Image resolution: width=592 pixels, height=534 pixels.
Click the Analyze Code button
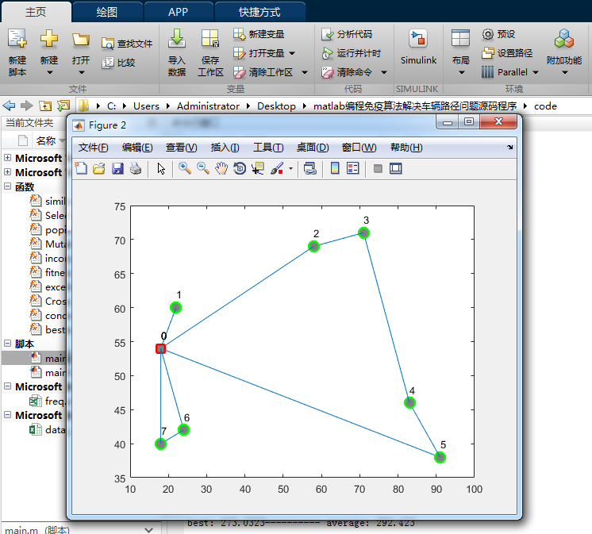[347, 34]
